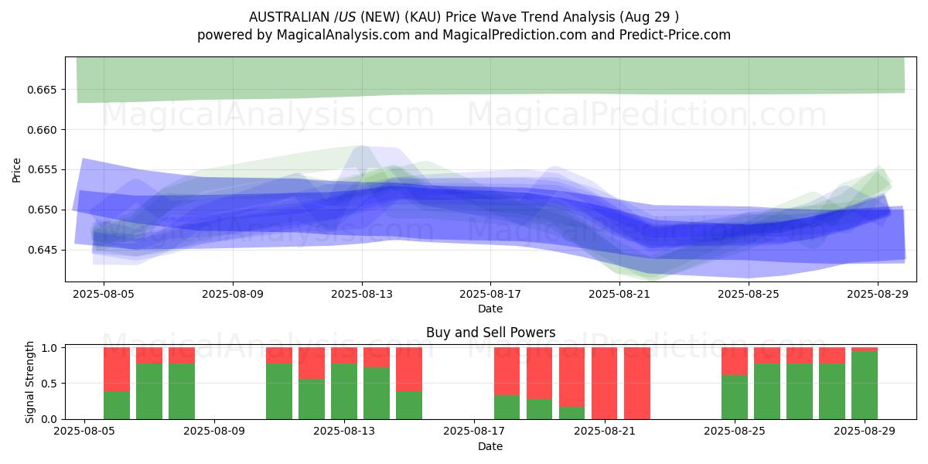Image resolution: width=928 pixels, height=464 pixels.
Task: Click the 2025-08-29 date label on price chart
Action: (878, 295)
